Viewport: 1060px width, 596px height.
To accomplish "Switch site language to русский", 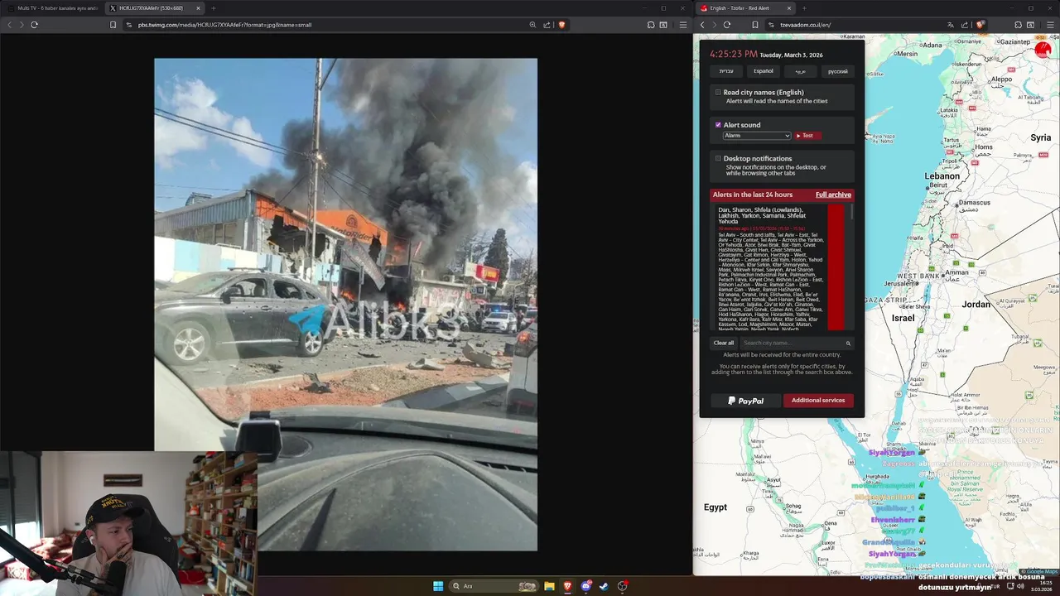I will tap(838, 71).
